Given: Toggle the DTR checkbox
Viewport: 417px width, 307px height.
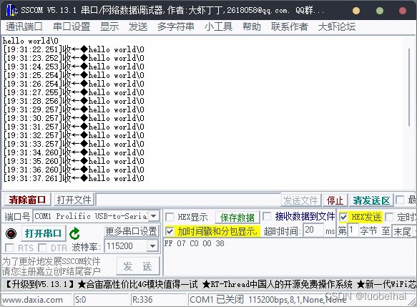Looking at the screenshot, I should coord(42,248).
